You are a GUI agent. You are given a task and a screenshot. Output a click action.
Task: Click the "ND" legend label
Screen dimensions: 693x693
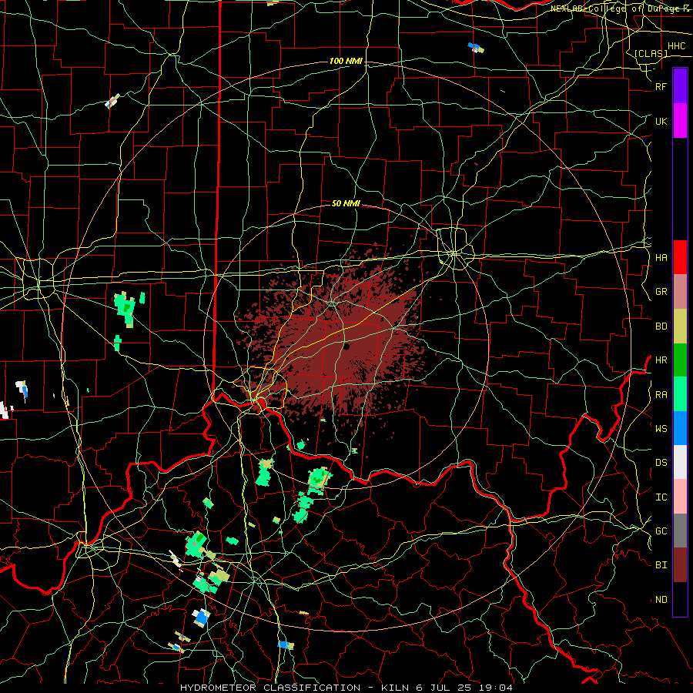coord(661,600)
